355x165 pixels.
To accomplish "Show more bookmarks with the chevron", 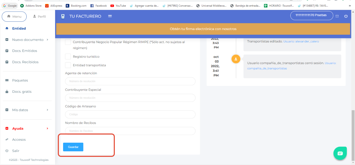I will point(350,6).
